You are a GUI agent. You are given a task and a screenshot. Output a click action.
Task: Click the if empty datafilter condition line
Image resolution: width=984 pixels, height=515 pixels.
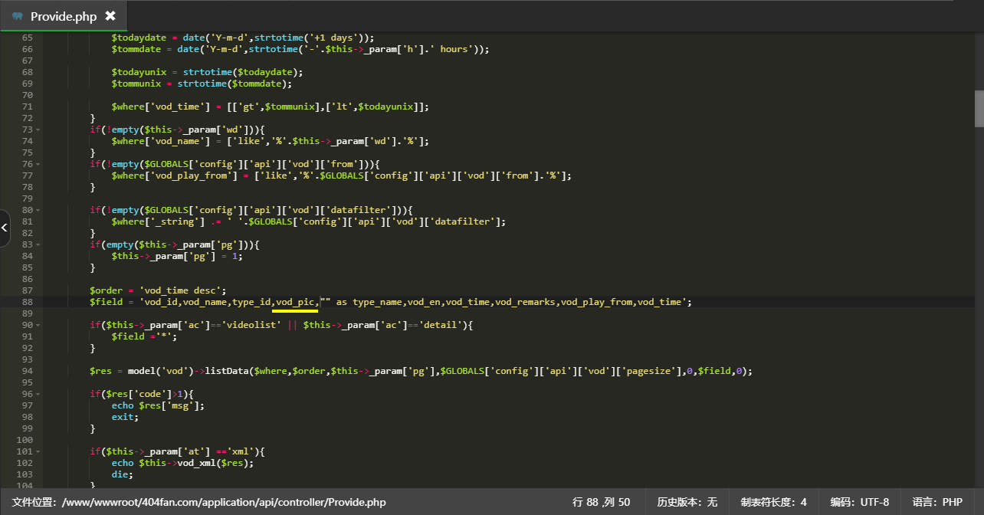pos(251,210)
